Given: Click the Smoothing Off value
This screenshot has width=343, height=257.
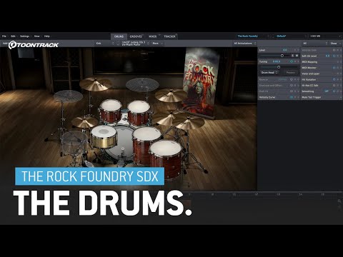Looking at the screenshot, I should [327, 91].
